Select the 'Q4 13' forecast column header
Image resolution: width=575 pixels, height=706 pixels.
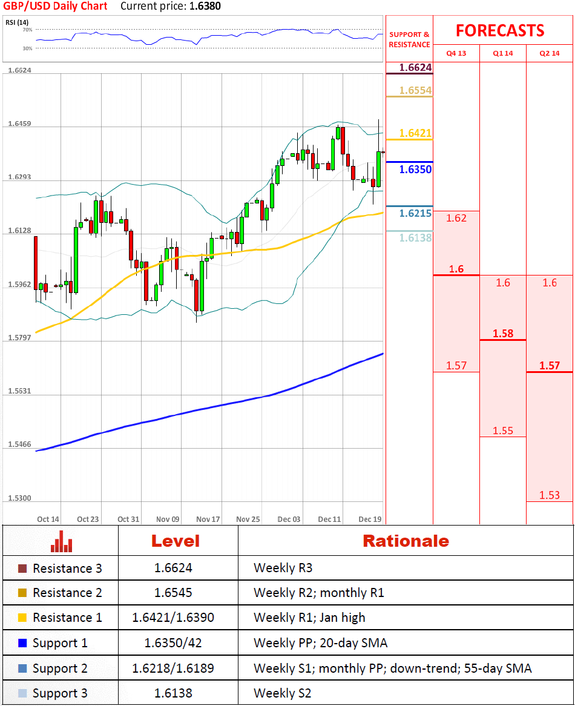(x=456, y=53)
